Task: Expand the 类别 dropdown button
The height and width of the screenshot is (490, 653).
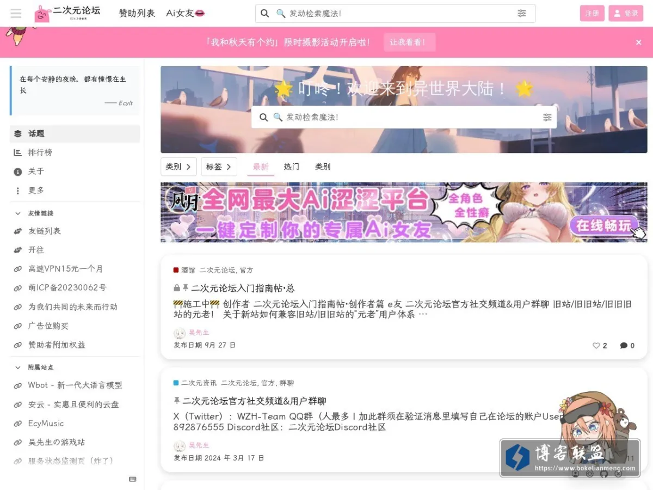Action: point(178,167)
